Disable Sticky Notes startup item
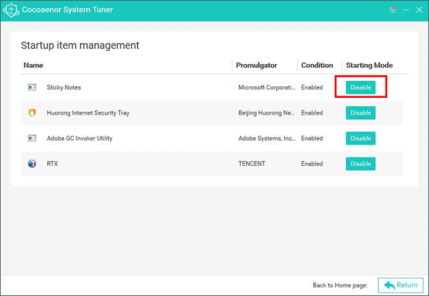 [360, 87]
